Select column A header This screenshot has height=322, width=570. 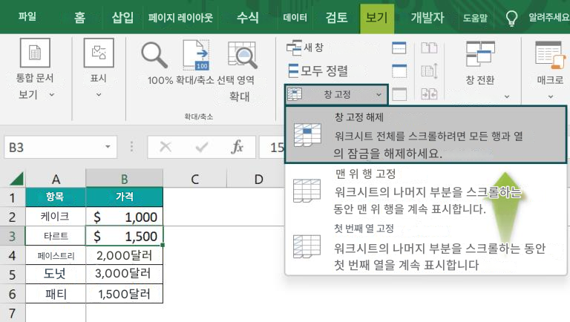click(x=56, y=179)
